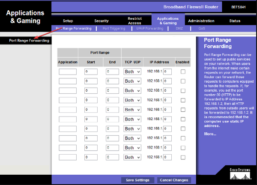The width and height of the screenshot is (257, 185).
Task: Click the first row's End port field
Action: [x=112, y=72]
